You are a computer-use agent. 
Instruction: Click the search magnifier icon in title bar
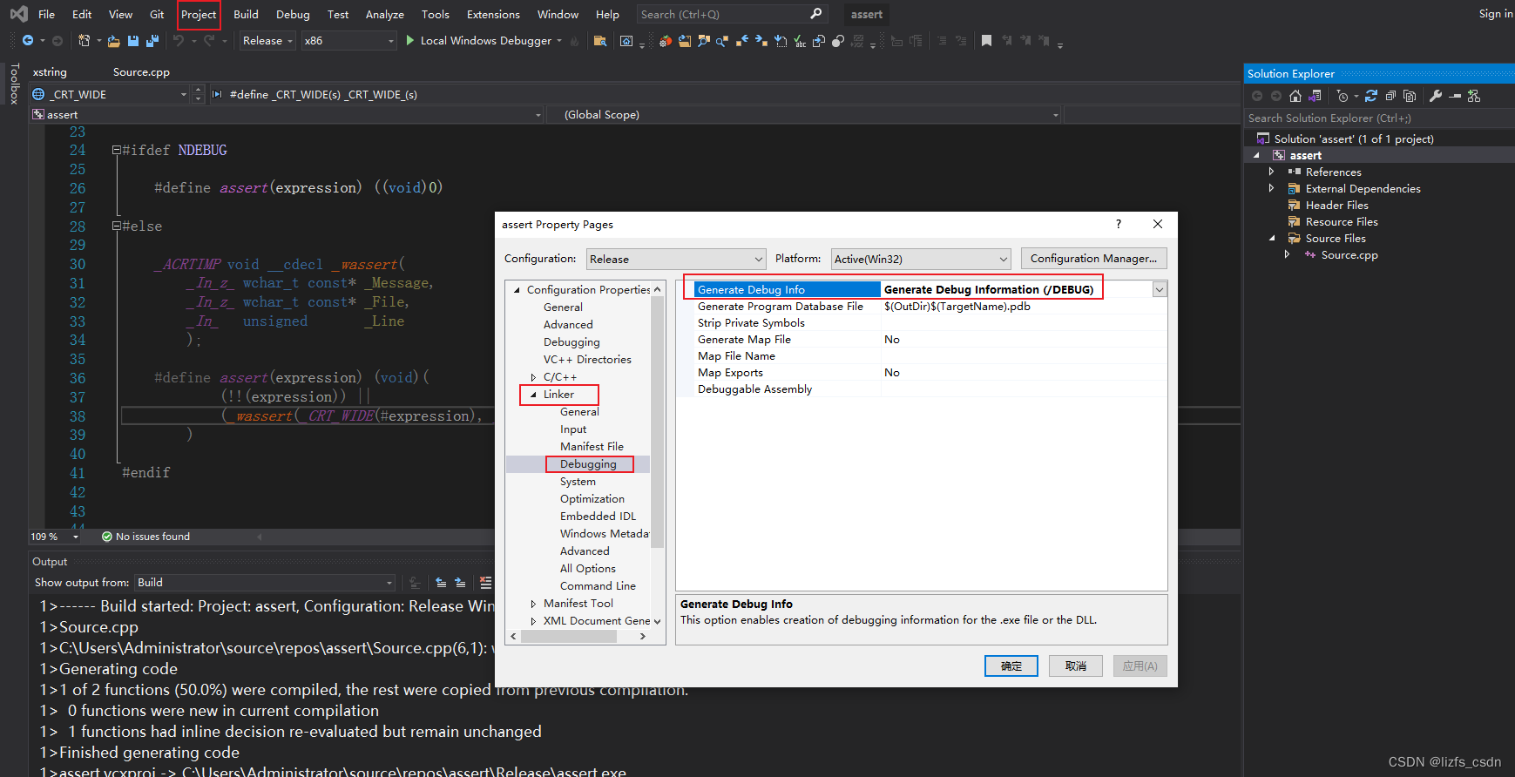point(816,14)
